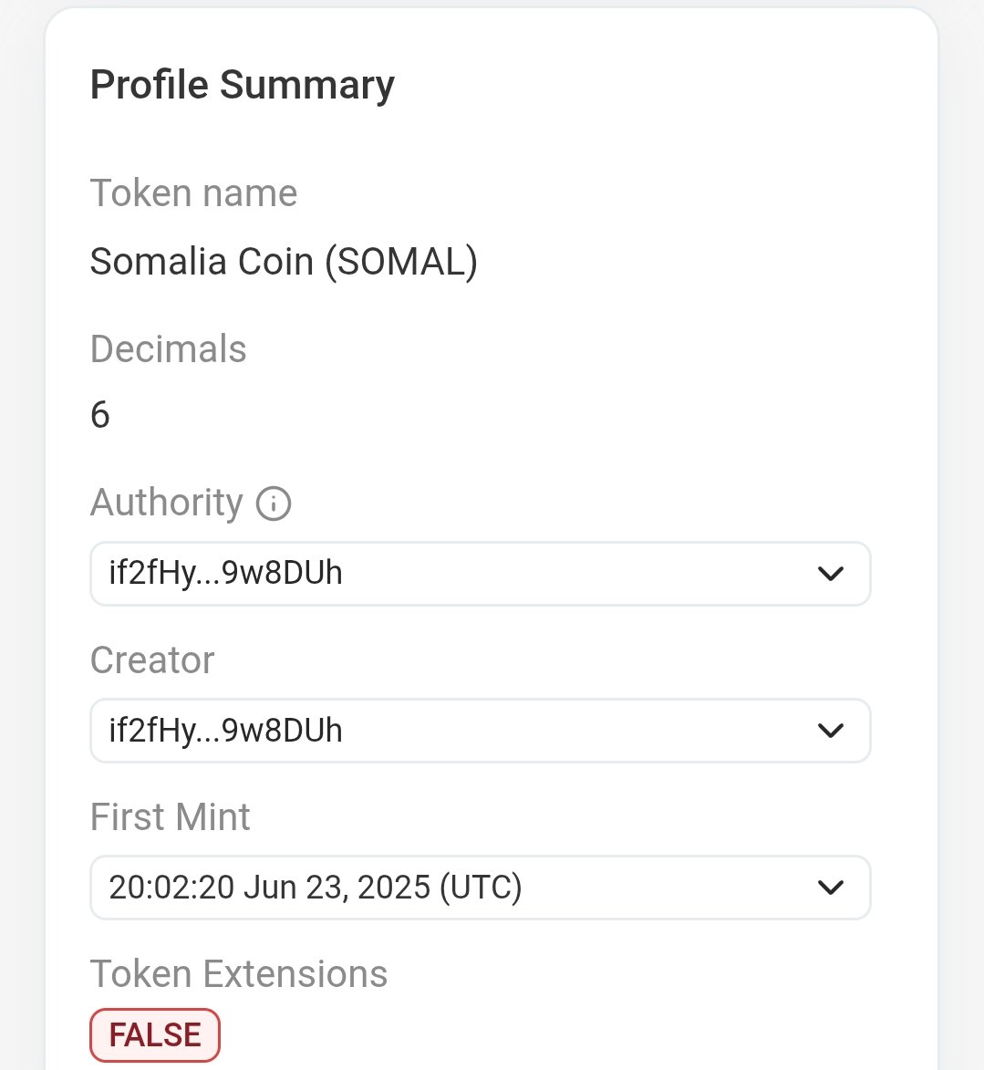Viewport: 984px width, 1070px height.
Task: Click the Token Extensions label
Action: (239, 974)
